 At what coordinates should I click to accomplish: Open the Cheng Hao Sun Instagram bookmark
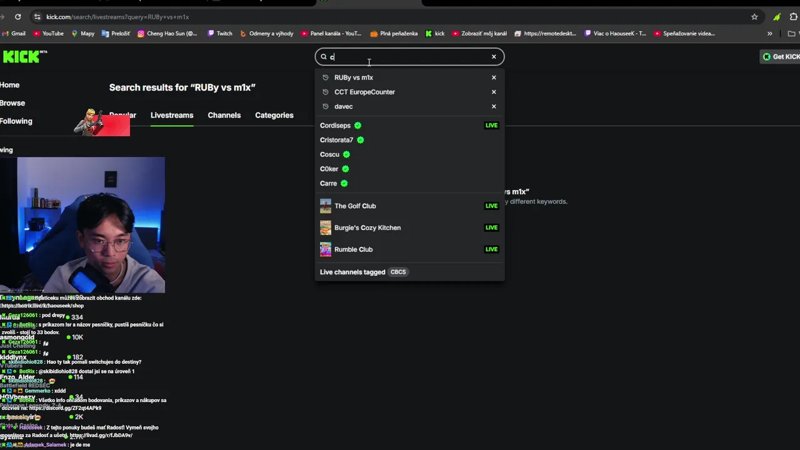click(x=167, y=34)
